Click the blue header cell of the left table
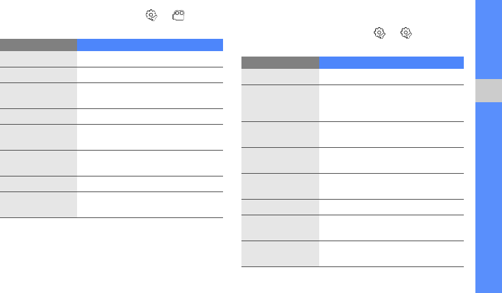Screen dimensions: 502x293 tap(150, 45)
